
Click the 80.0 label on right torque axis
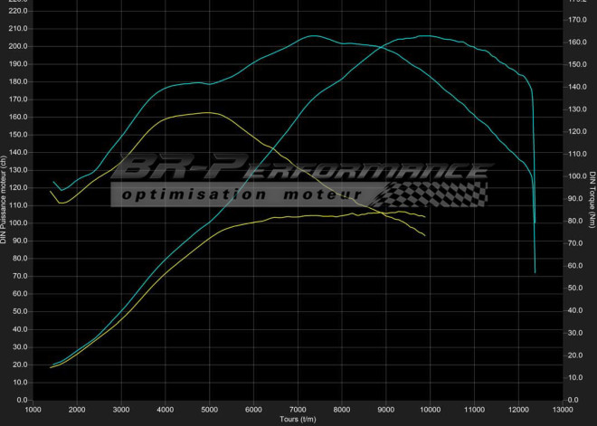(x=575, y=221)
